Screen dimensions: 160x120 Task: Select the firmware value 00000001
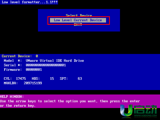[x=34, y=70]
